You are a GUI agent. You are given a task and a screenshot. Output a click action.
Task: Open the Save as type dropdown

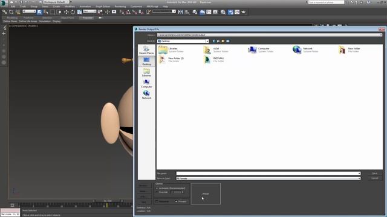tap(268, 178)
